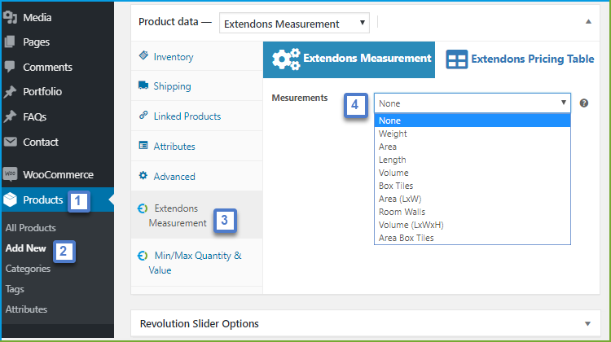This screenshot has height=342, width=611.
Task: Select Room Walls measurement option
Action: 397,212
